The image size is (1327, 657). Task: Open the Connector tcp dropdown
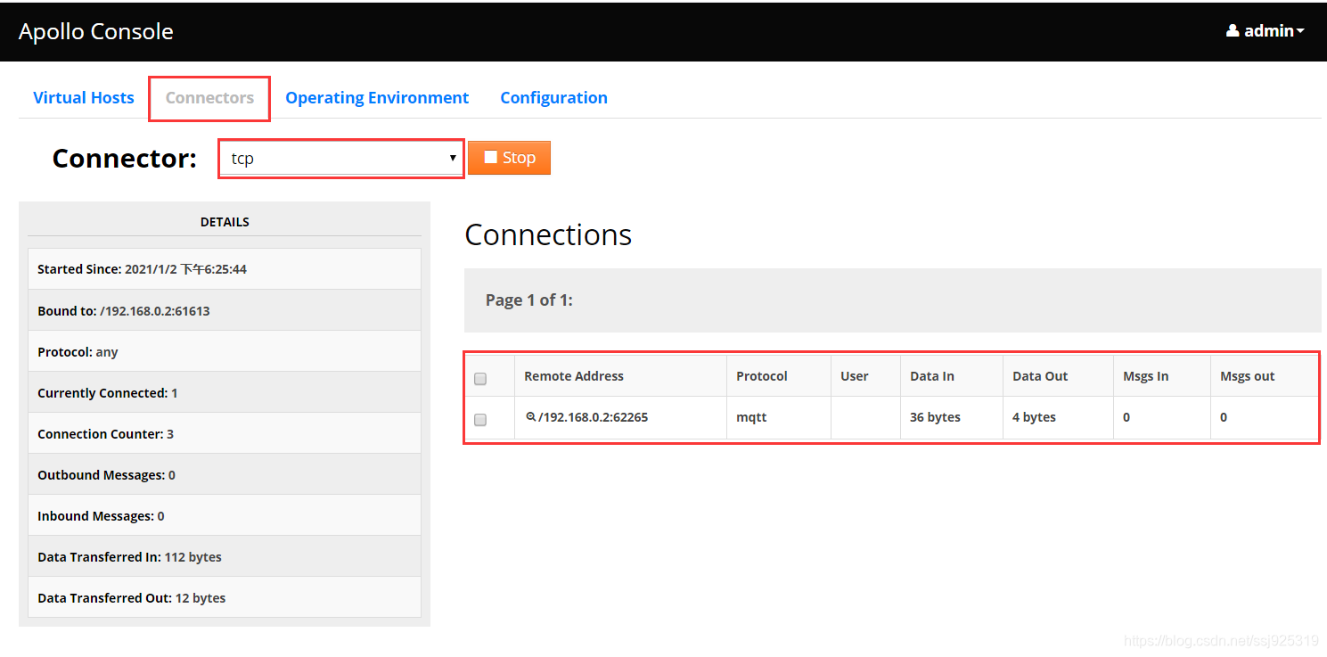(341, 158)
